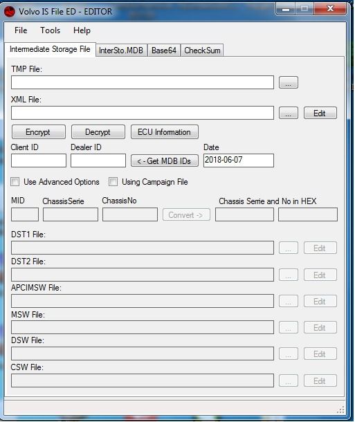Click the Decrypt button
This screenshot has width=355, height=422.
(98, 132)
